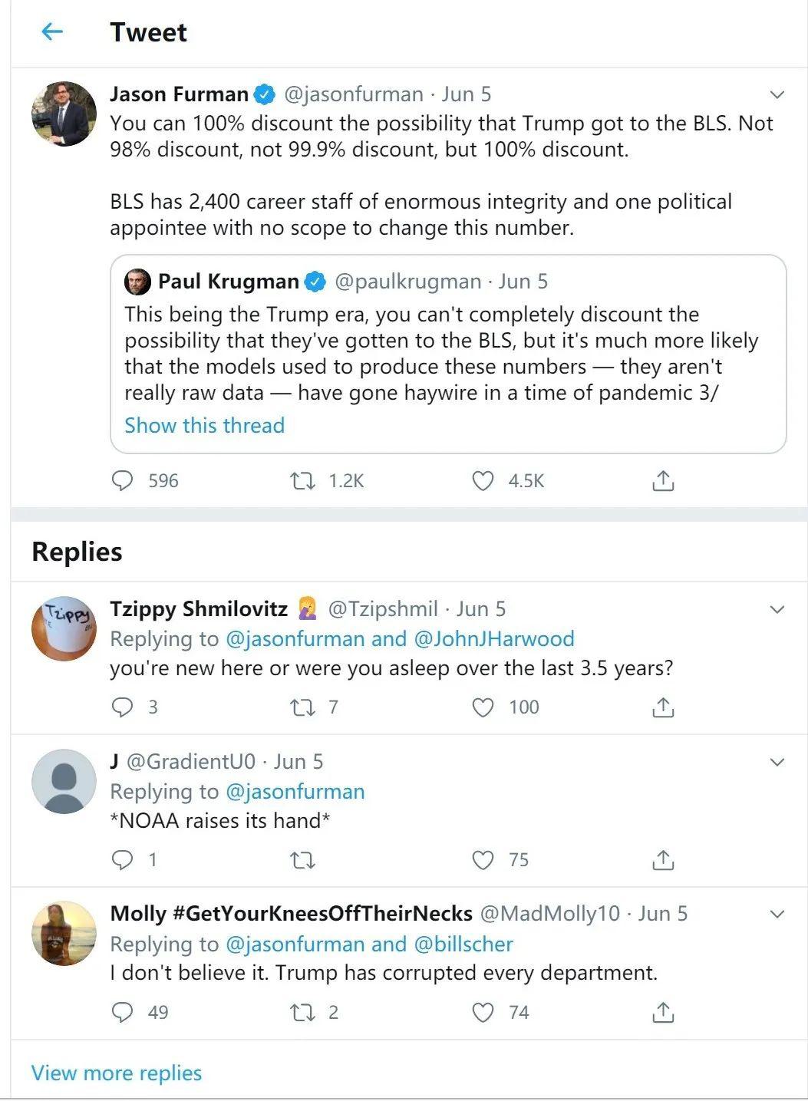This screenshot has width=808, height=1101.
Task: Open replies on Molly's comment
Action: click(123, 1013)
